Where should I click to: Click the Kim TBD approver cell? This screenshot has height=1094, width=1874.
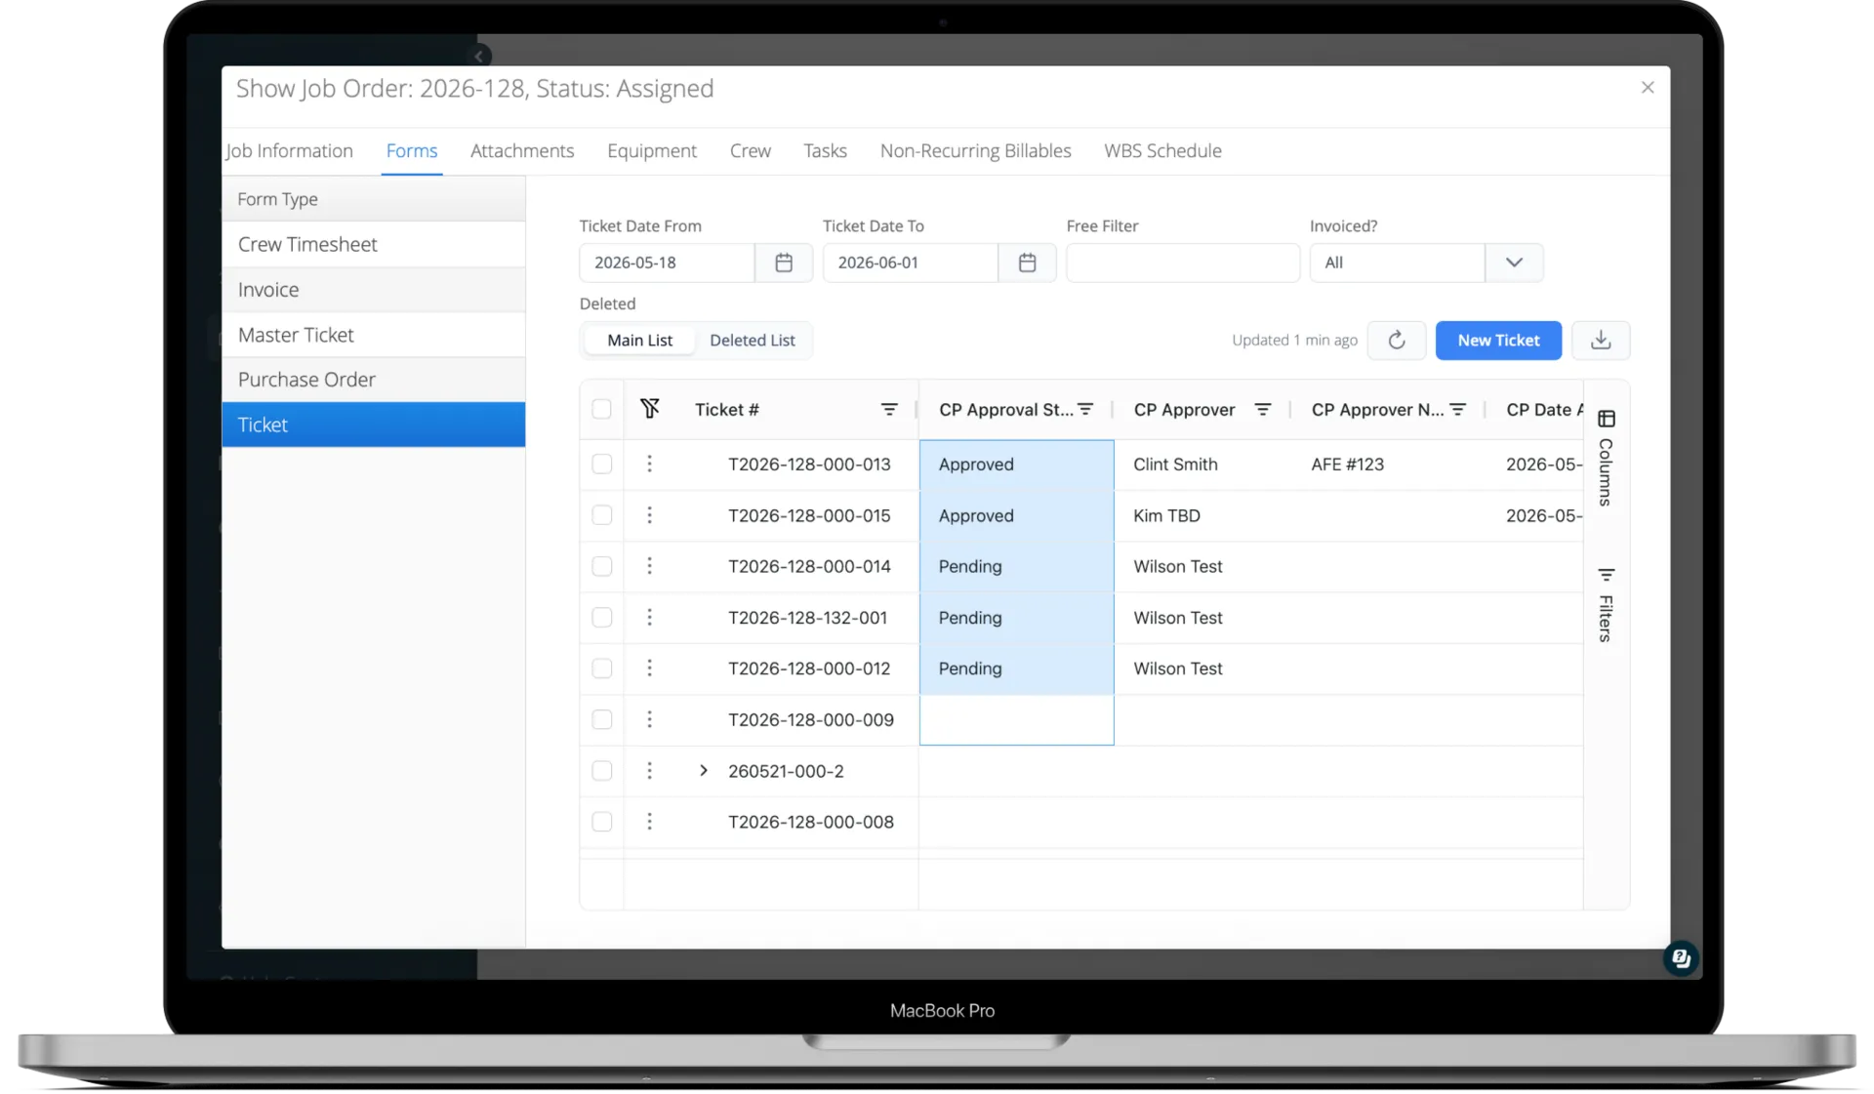(x=1202, y=515)
